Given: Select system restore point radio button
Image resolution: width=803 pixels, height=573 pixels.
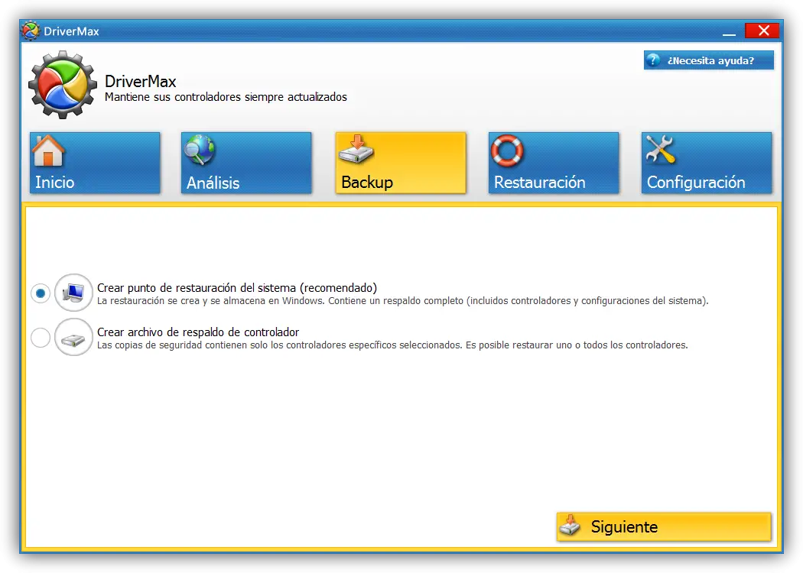Looking at the screenshot, I should 41,293.
